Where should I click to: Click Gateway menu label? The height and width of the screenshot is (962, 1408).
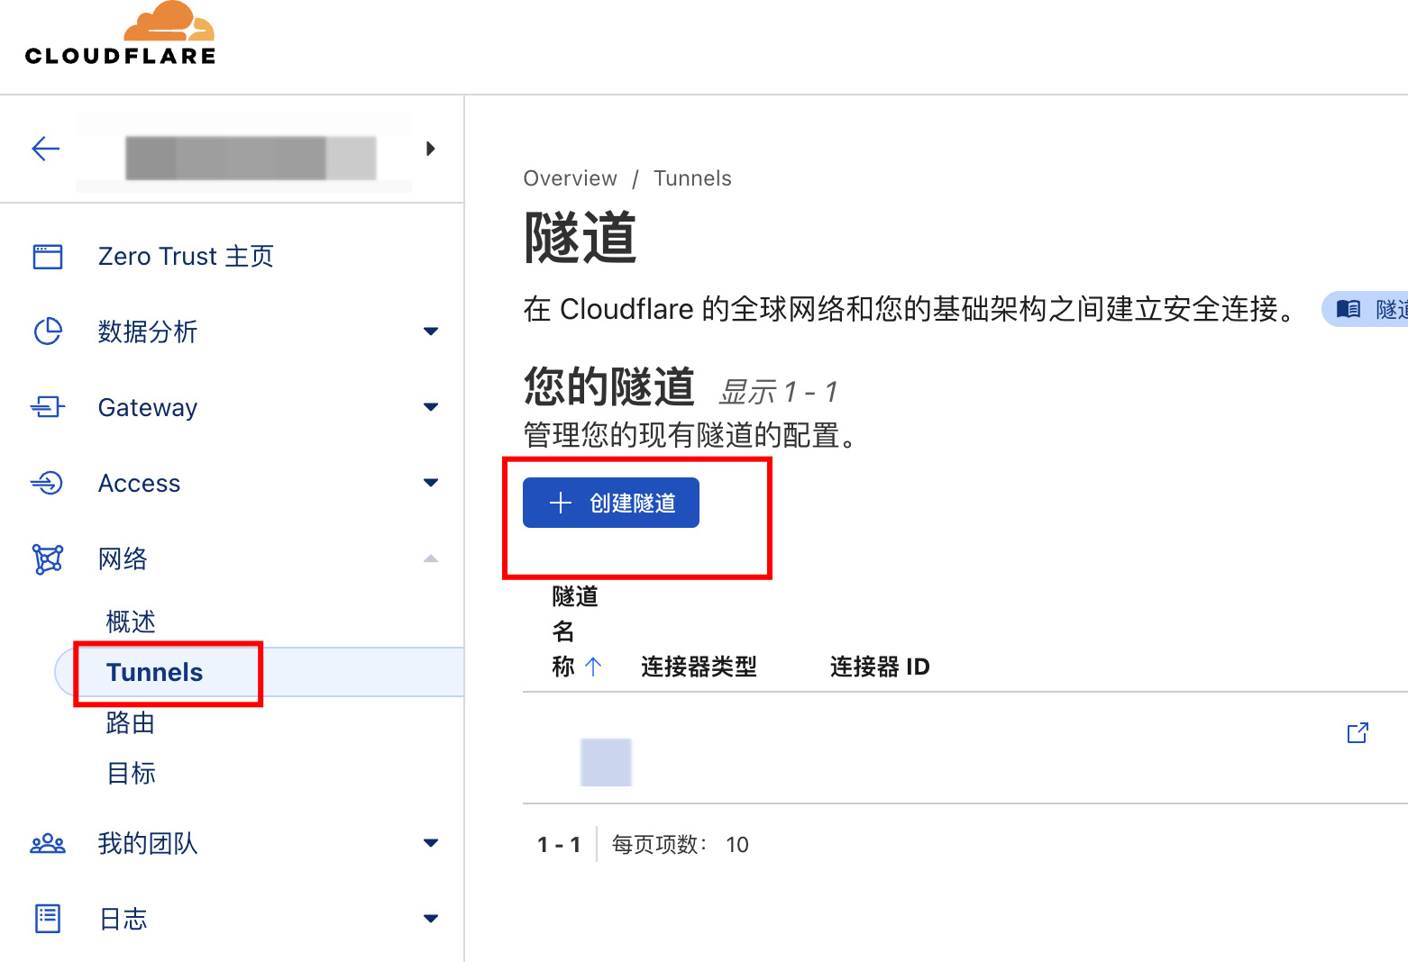(x=148, y=407)
